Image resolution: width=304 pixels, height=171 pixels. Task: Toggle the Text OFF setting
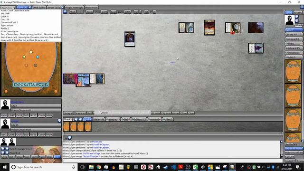tap(290, 161)
